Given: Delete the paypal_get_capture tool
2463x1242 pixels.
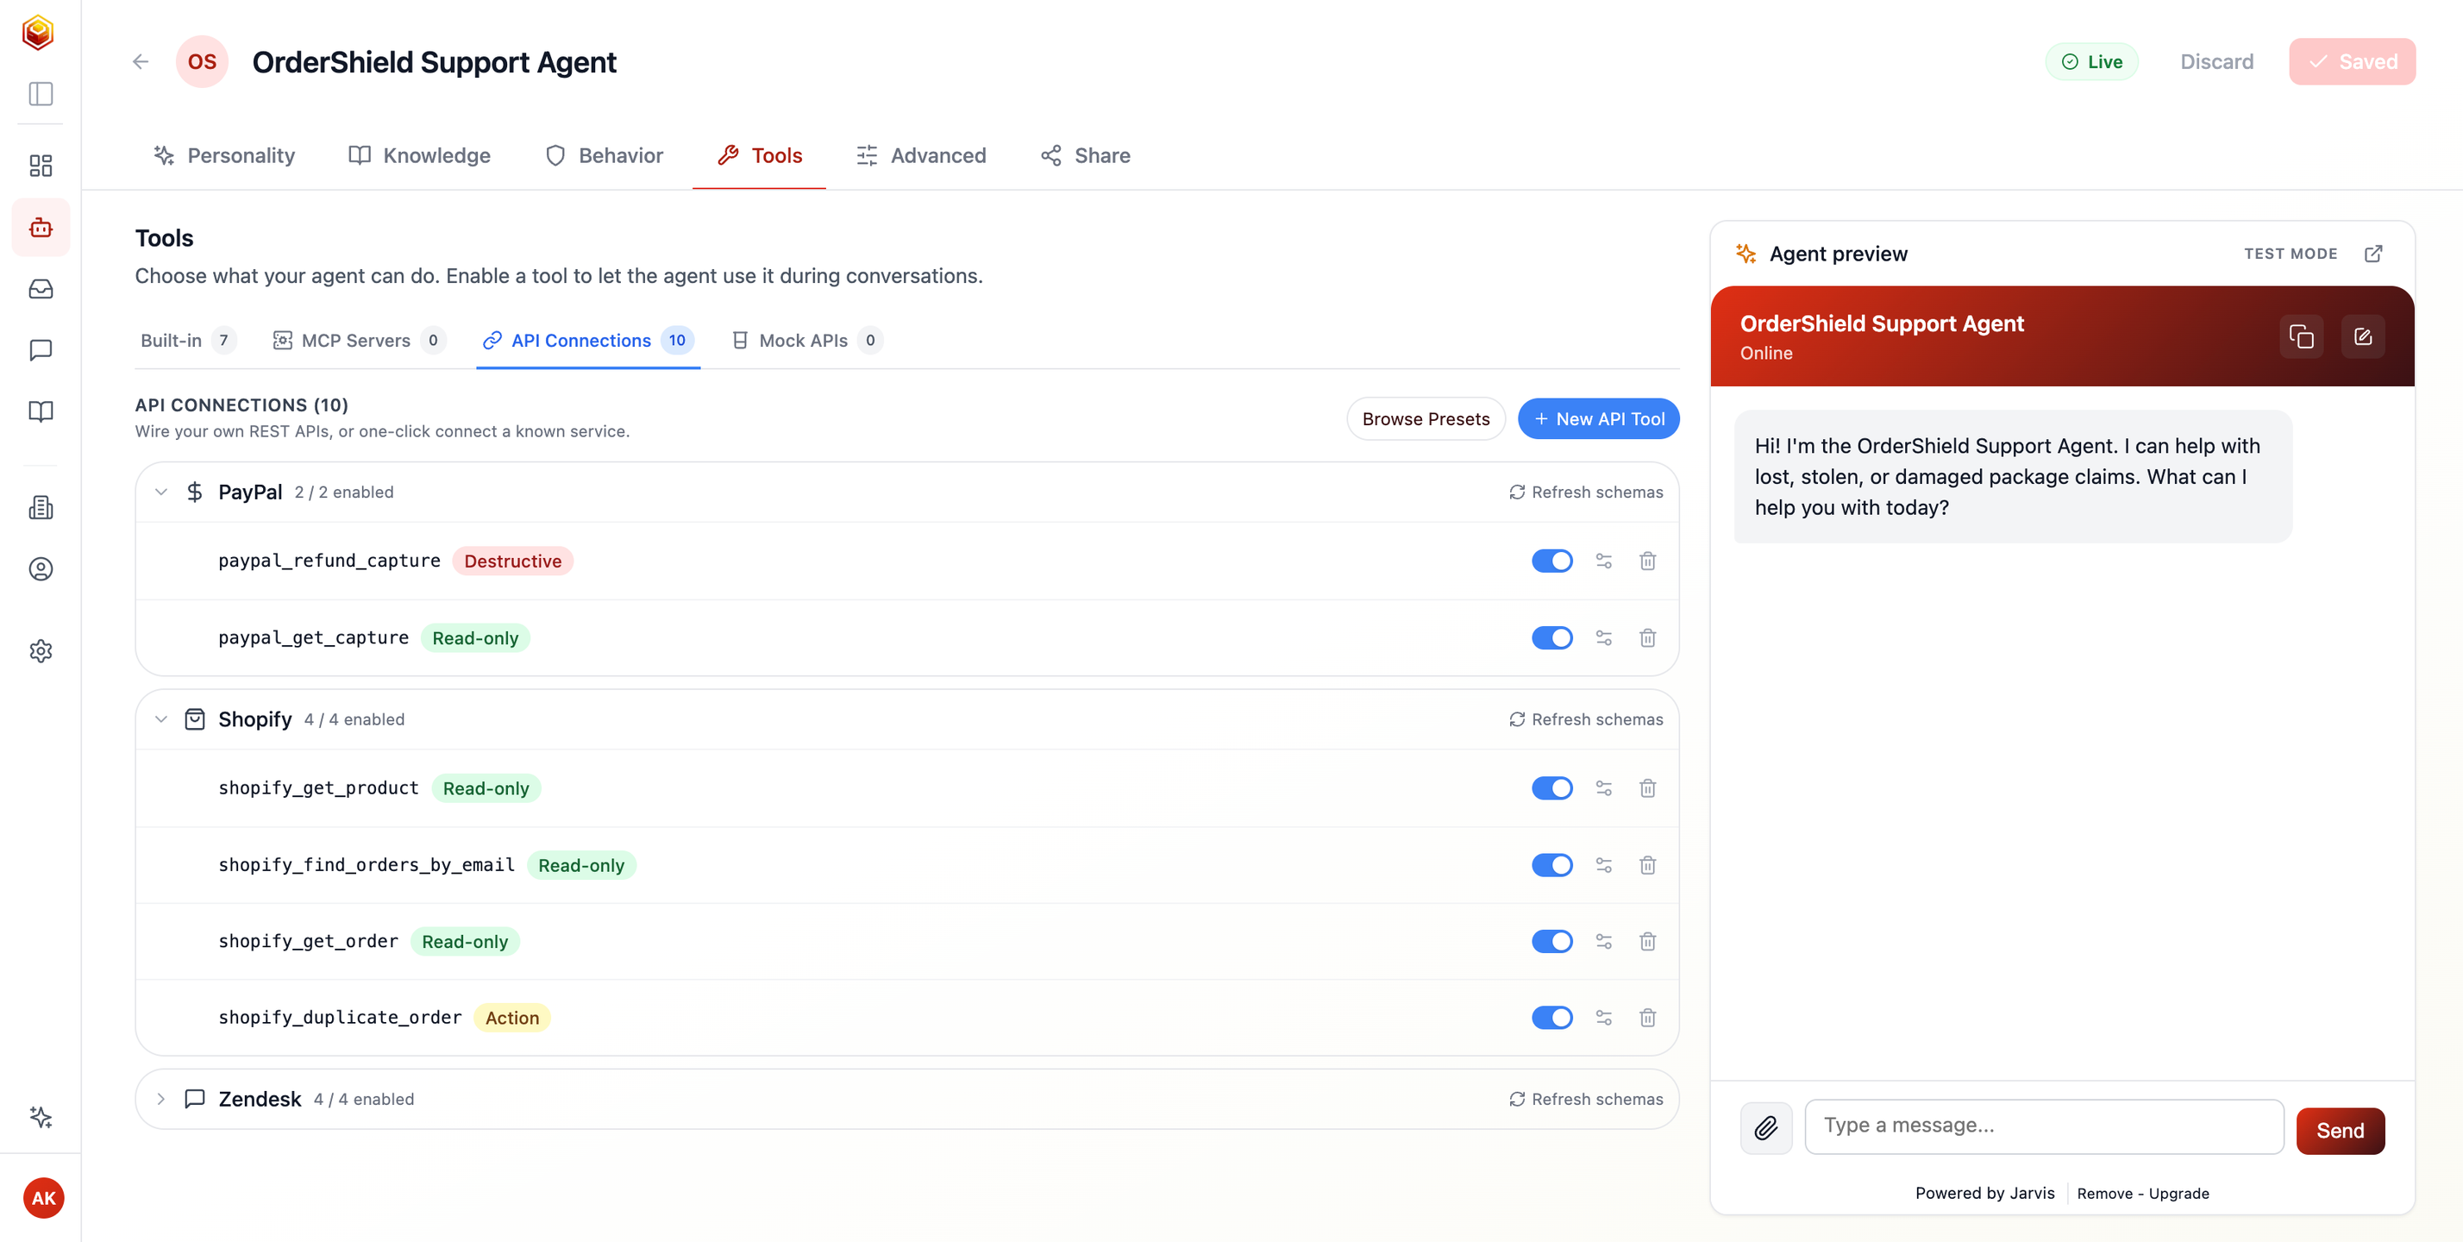Looking at the screenshot, I should click(1647, 637).
